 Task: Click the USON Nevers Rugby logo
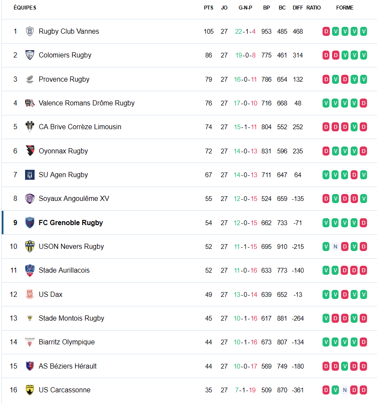(29, 246)
